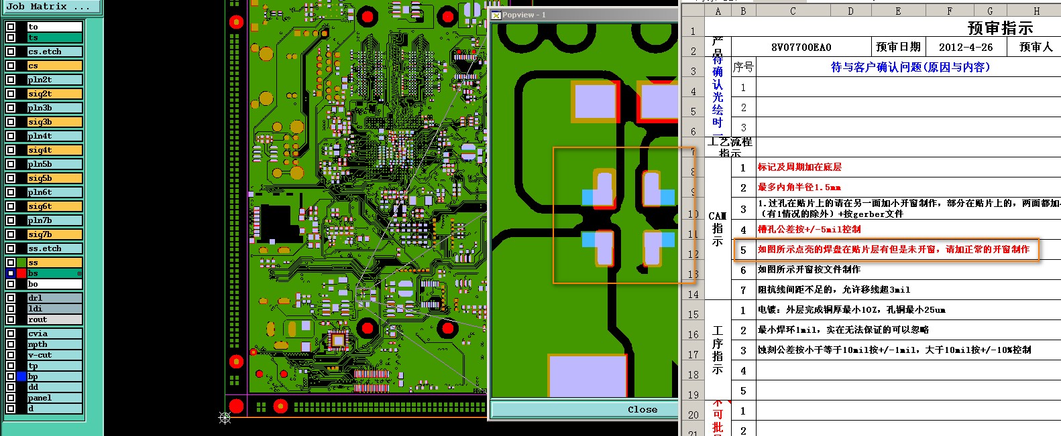This screenshot has width=1061, height=436.
Task: Enable display checkbox for cs.etch layer
Action: [11, 52]
